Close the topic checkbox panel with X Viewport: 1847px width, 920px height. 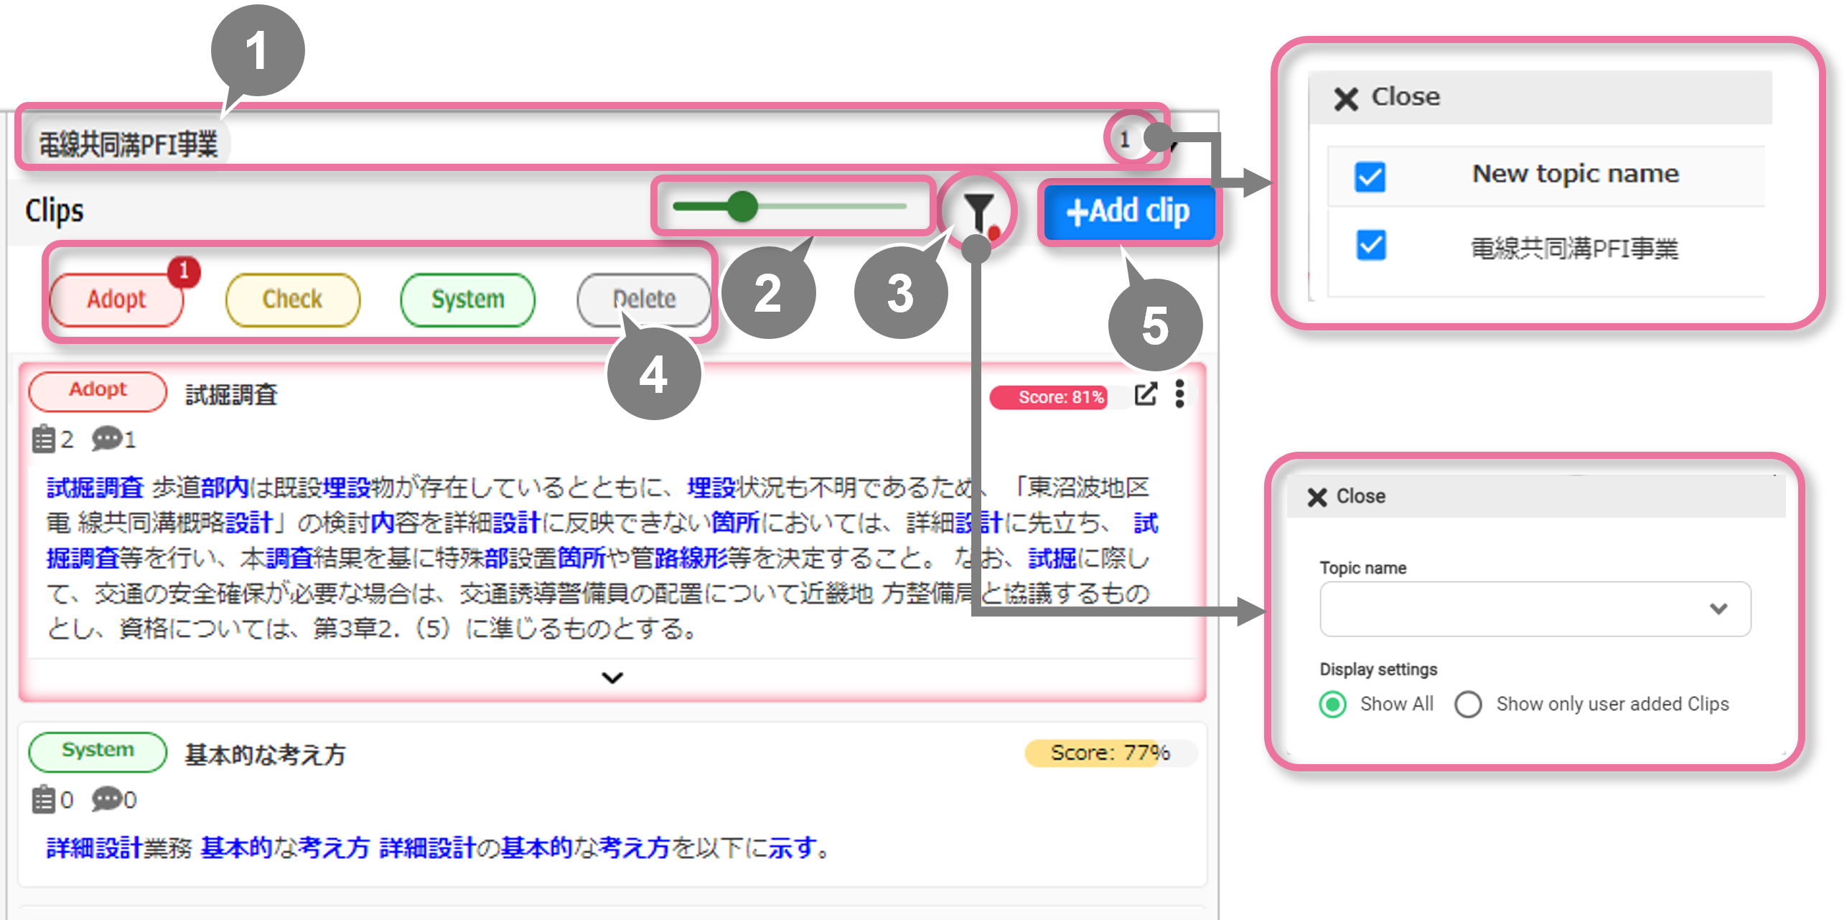1346,98
